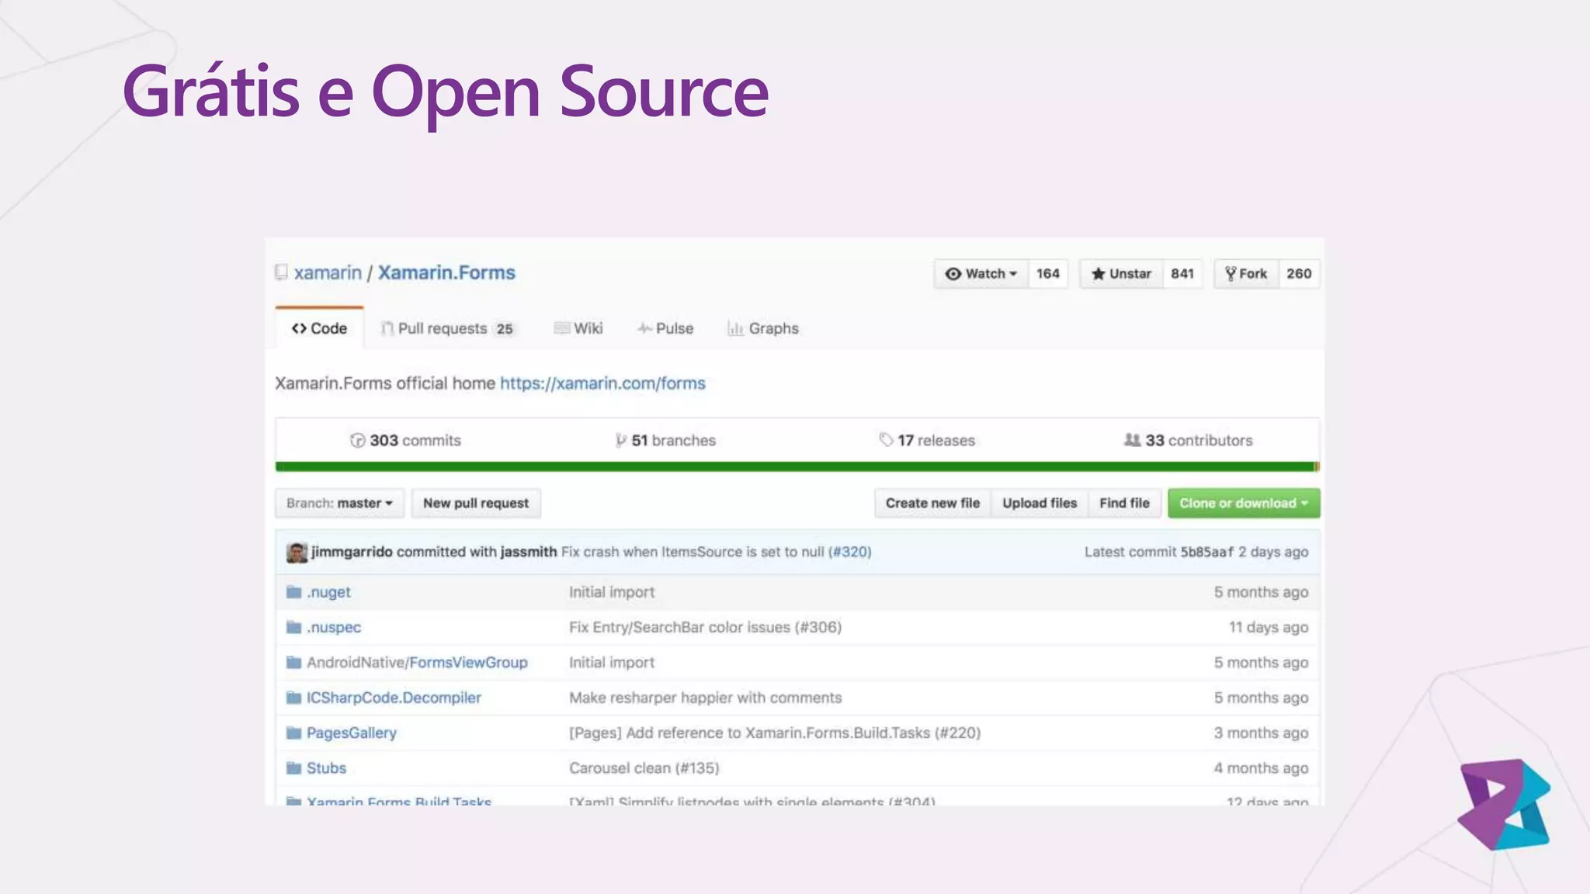View the 303 commits history
Screen dimensions: 1590x894
pyautogui.click(x=405, y=440)
